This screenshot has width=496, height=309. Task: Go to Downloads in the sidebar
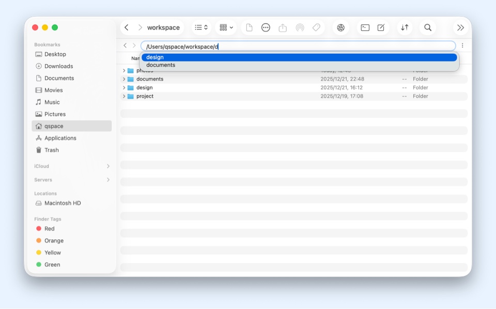click(x=58, y=66)
